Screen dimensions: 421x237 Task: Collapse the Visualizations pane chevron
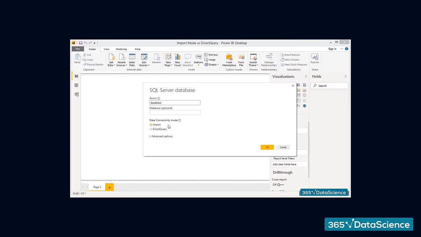(x=306, y=76)
